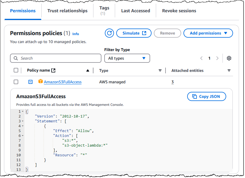The width and height of the screenshot is (245, 178).
Task: Click the Copy JSON button
Action: pyautogui.click(x=207, y=96)
